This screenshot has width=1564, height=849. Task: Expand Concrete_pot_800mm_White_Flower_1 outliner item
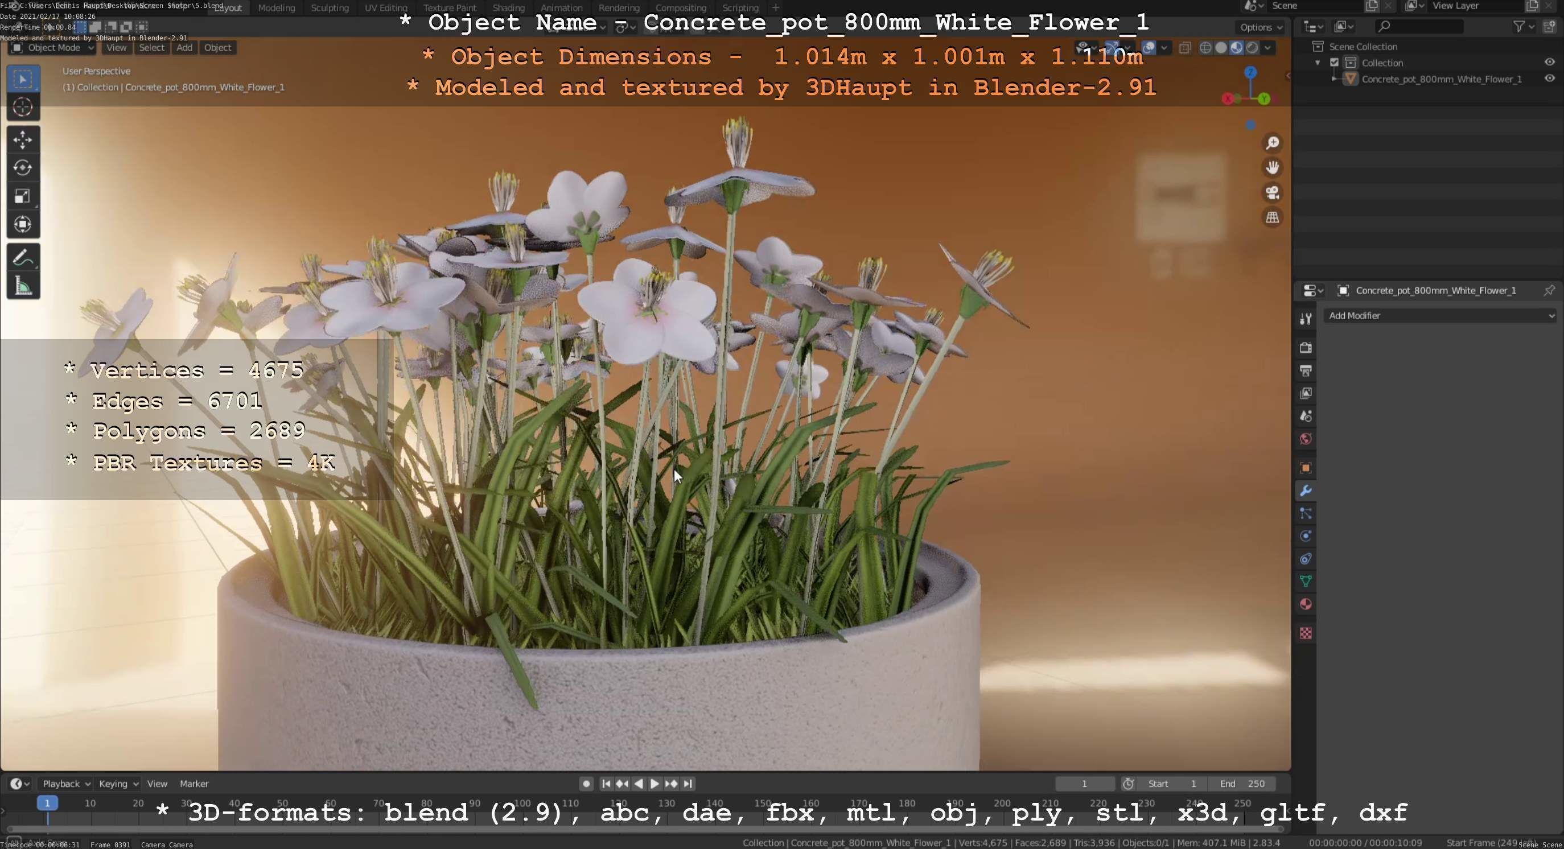pyautogui.click(x=1333, y=79)
